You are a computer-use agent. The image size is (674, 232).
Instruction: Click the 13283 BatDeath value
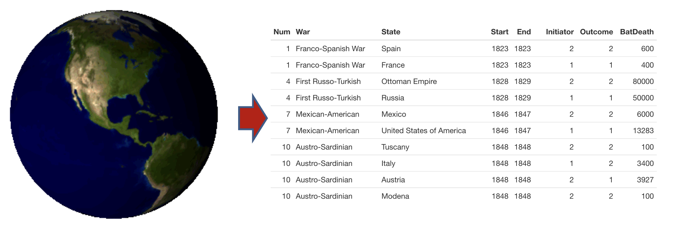(x=643, y=131)
